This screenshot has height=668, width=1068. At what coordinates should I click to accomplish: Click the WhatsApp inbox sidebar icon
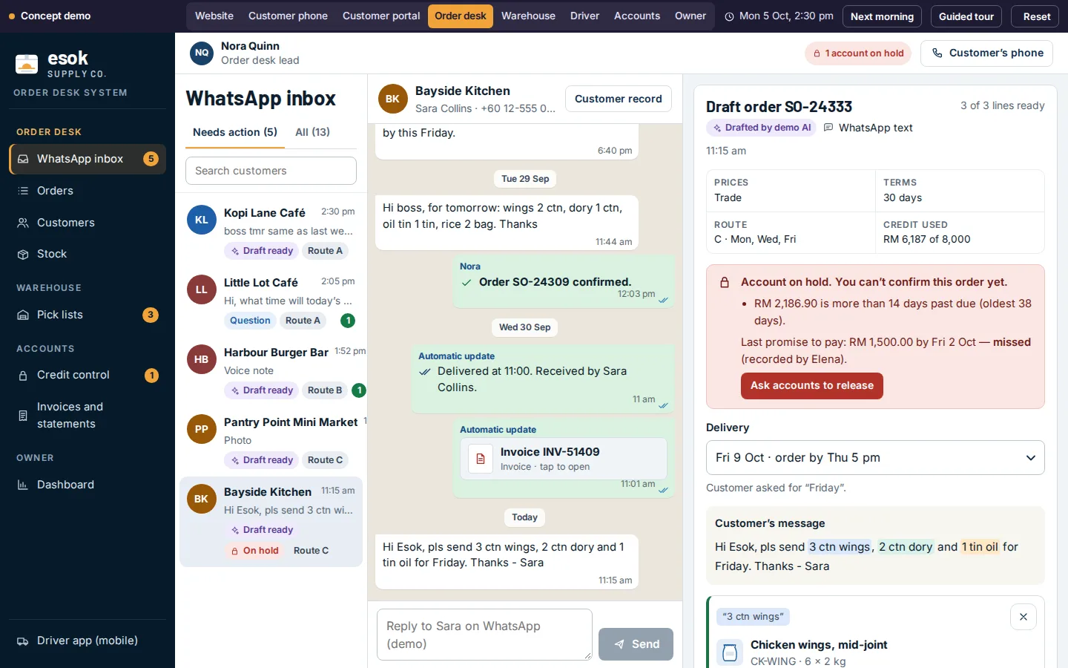click(x=23, y=159)
